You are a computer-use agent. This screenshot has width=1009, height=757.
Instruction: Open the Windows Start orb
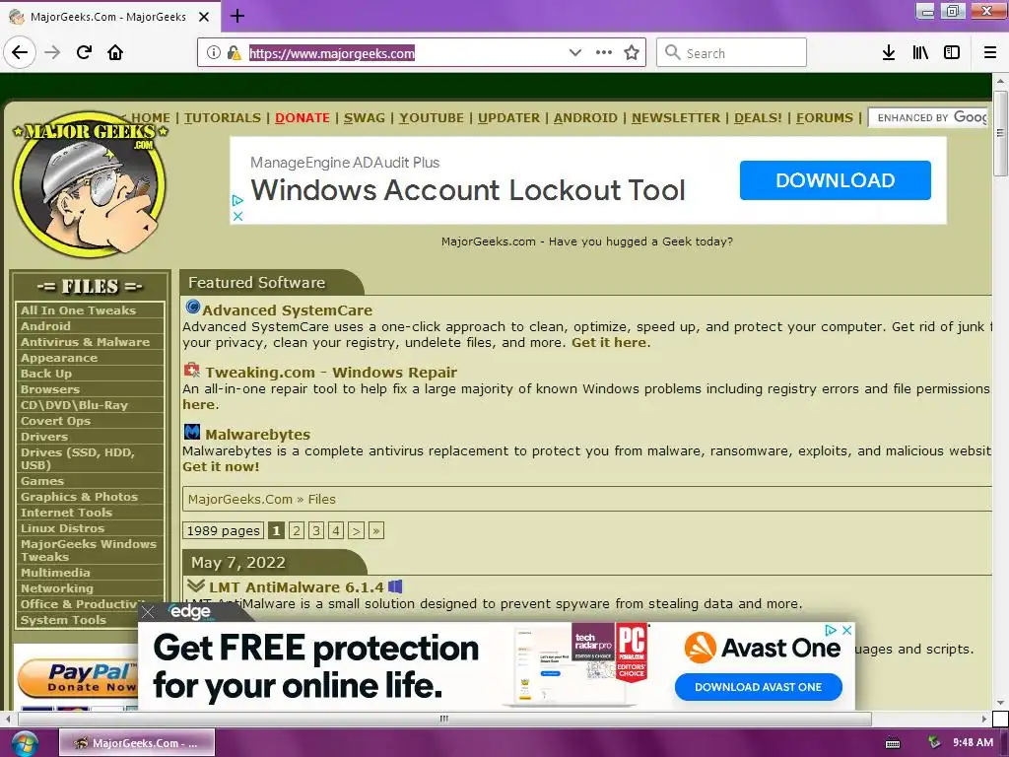click(25, 743)
